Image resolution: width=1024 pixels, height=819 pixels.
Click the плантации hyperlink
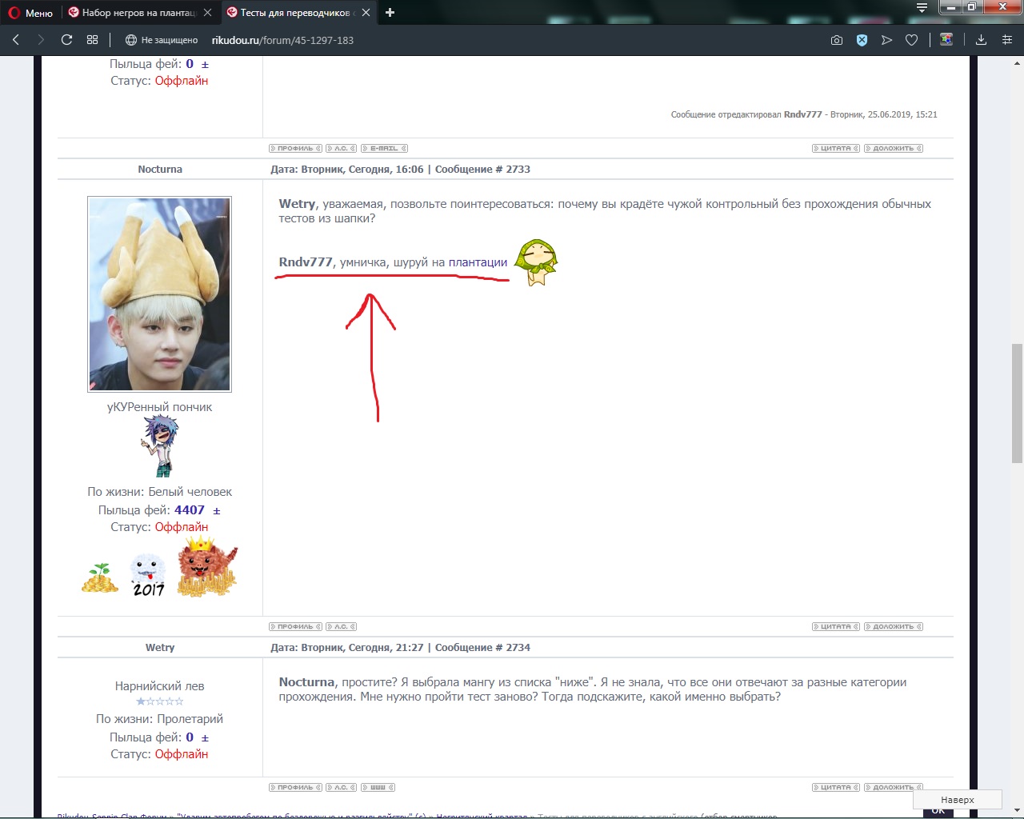pos(478,262)
